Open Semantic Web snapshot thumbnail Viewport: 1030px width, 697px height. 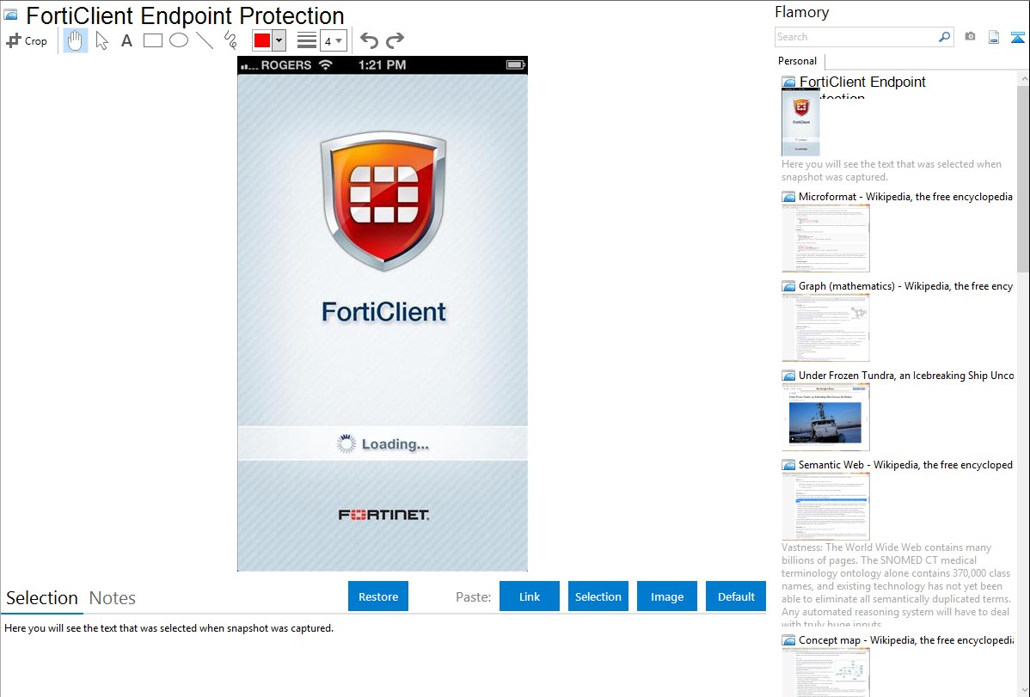point(825,506)
